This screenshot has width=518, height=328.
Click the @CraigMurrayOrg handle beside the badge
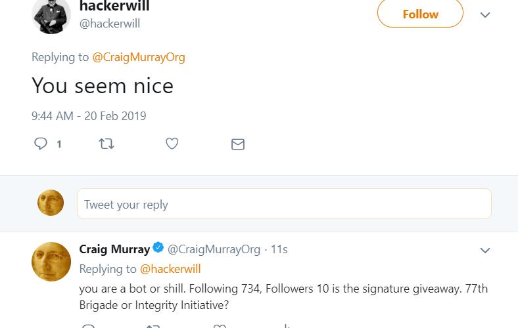click(x=214, y=249)
